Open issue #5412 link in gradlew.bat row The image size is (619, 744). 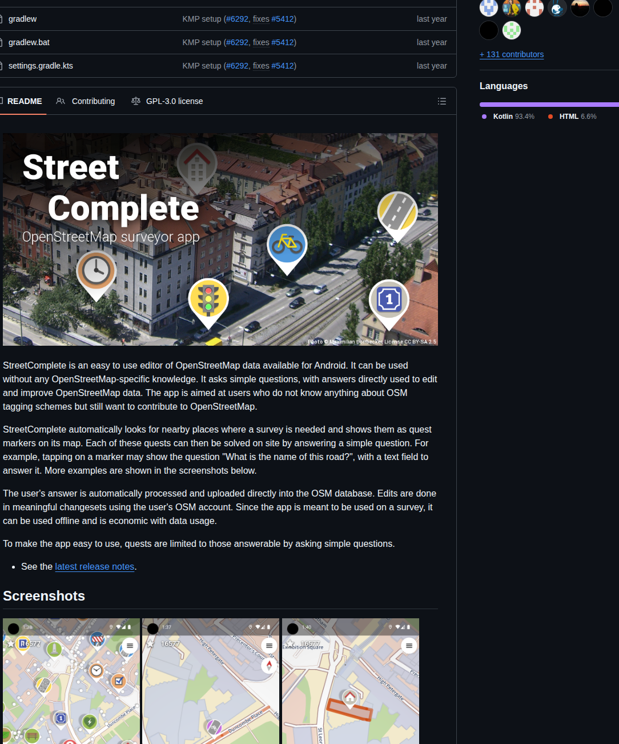[283, 42]
